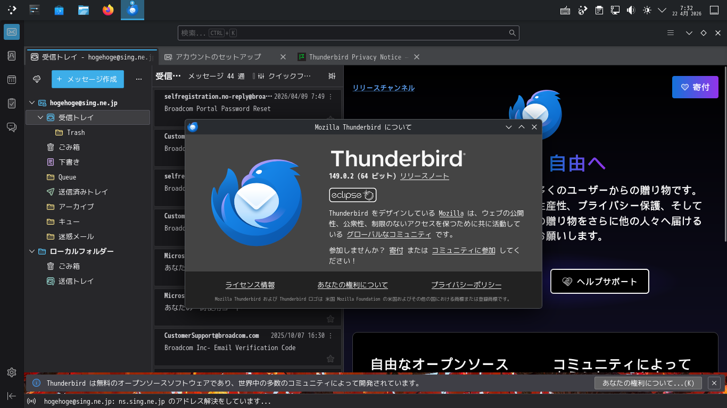Switch to Thunderbird Privacy Notice tab
Image resolution: width=727 pixels, height=408 pixels.
(354, 57)
